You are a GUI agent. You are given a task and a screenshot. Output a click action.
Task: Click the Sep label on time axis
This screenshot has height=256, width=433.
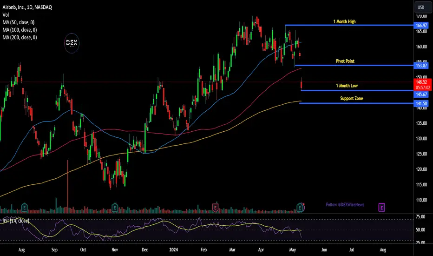(54, 250)
